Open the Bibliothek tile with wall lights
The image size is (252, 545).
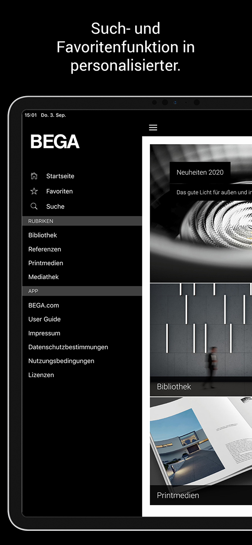tap(201, 340)
